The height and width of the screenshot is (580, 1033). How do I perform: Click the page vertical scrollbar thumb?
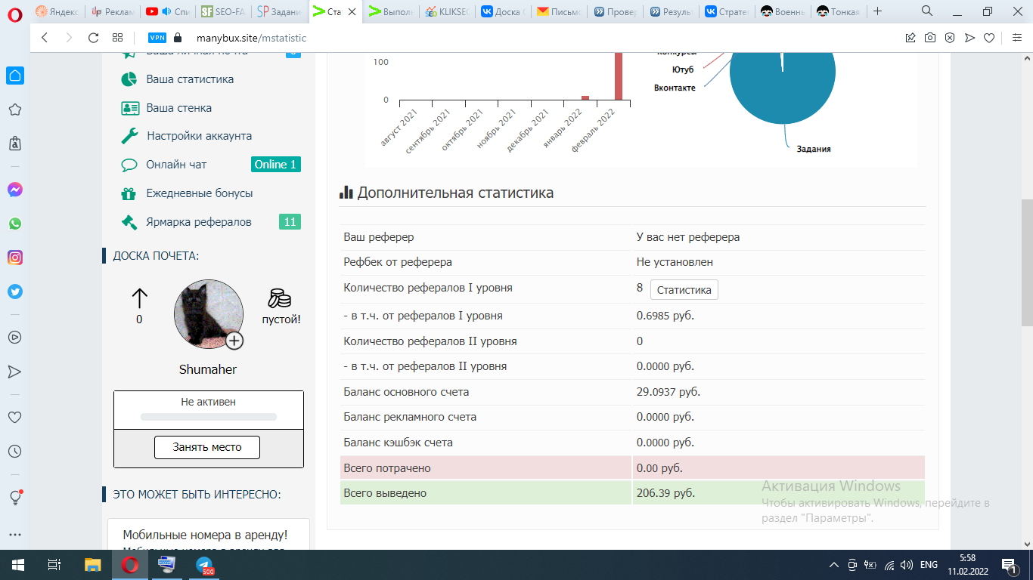(x=1026, y=263)
